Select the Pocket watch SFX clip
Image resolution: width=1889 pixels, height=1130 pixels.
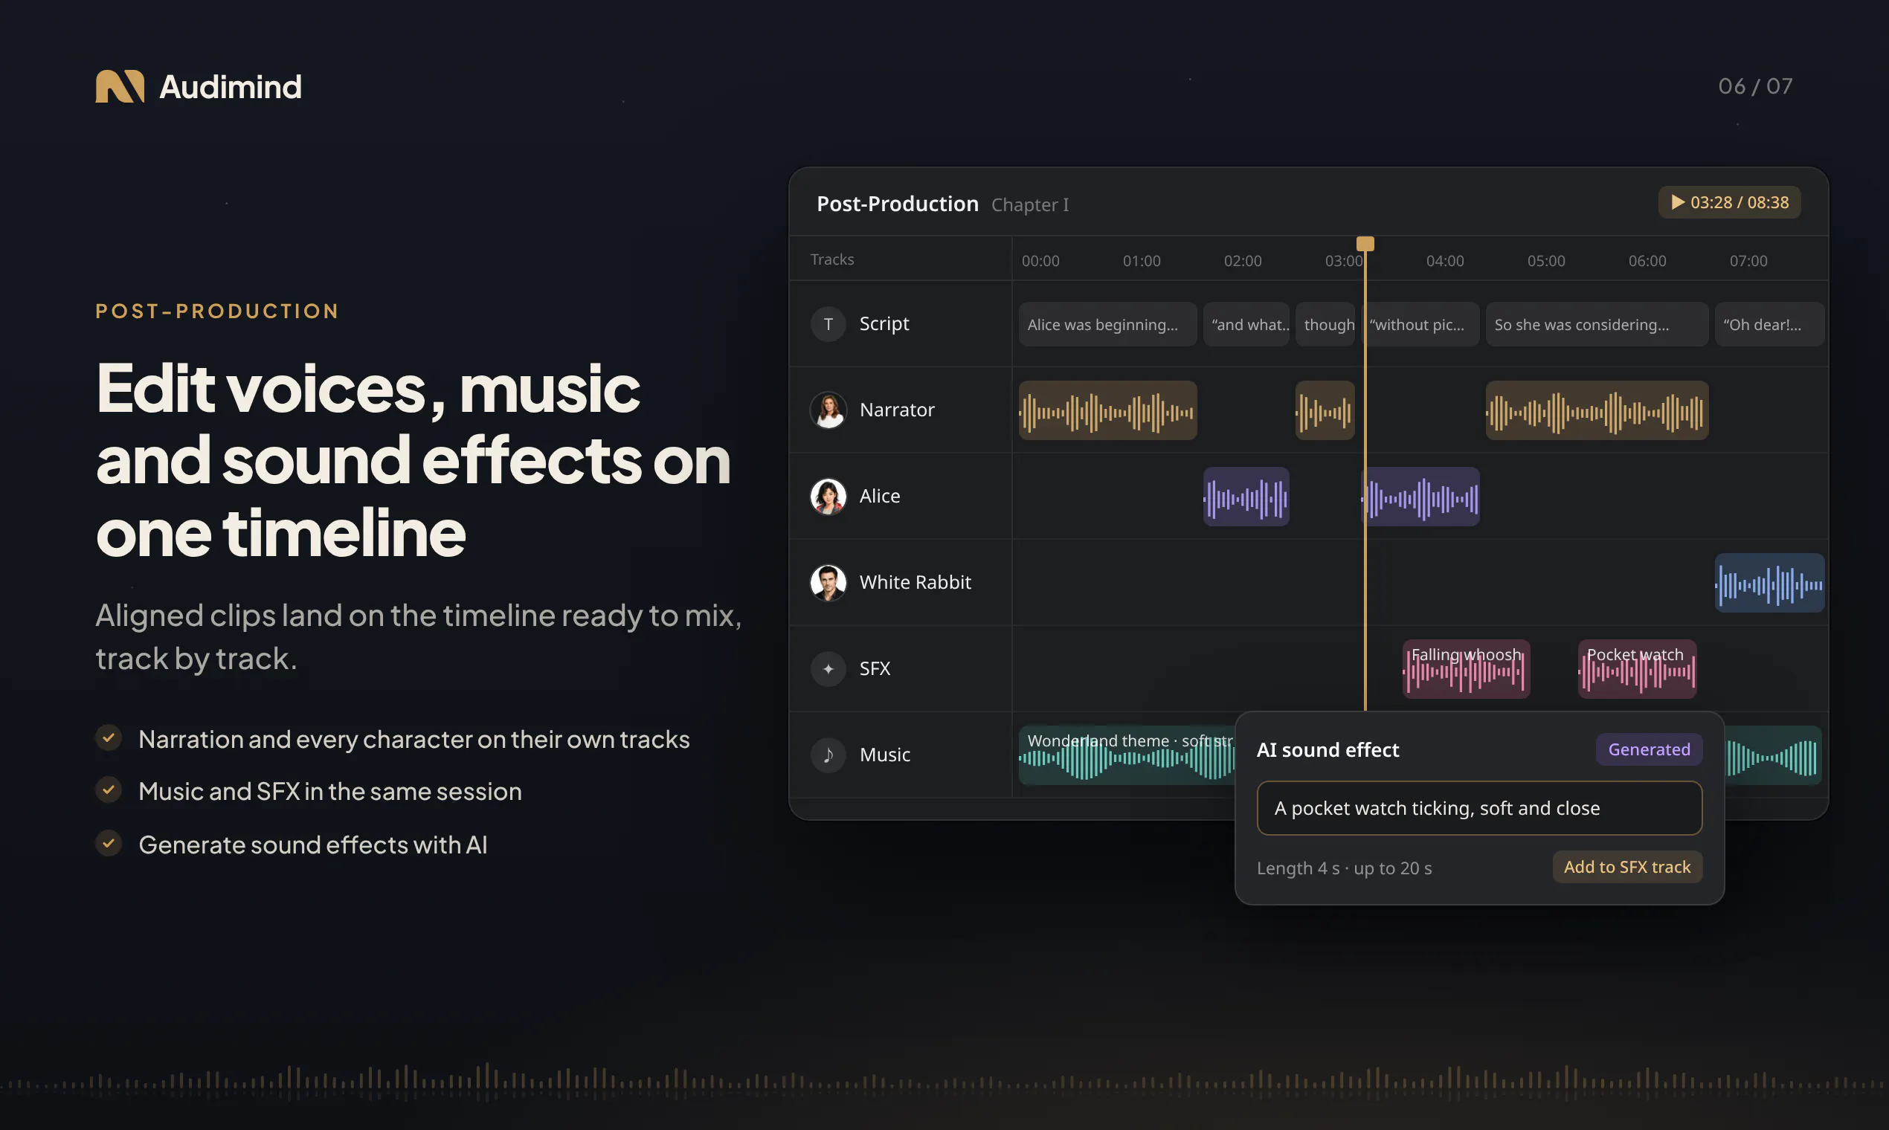[x=1637, y=668]
